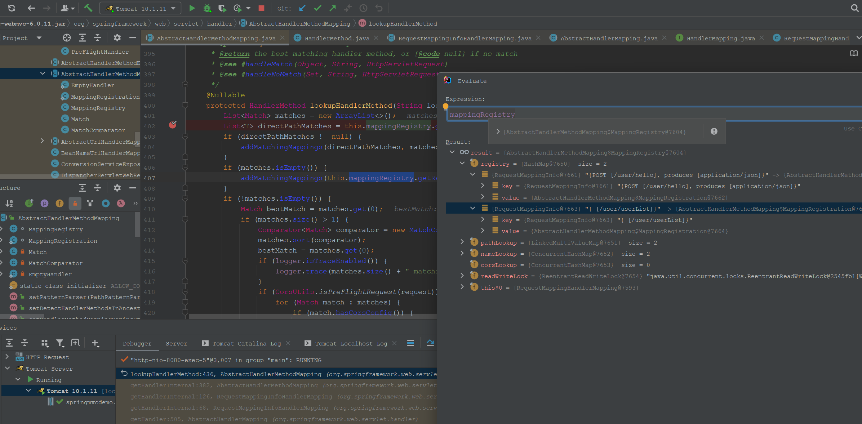Click the Git commit checkmark icon
862x424 pixels.
tap(317, 8)
